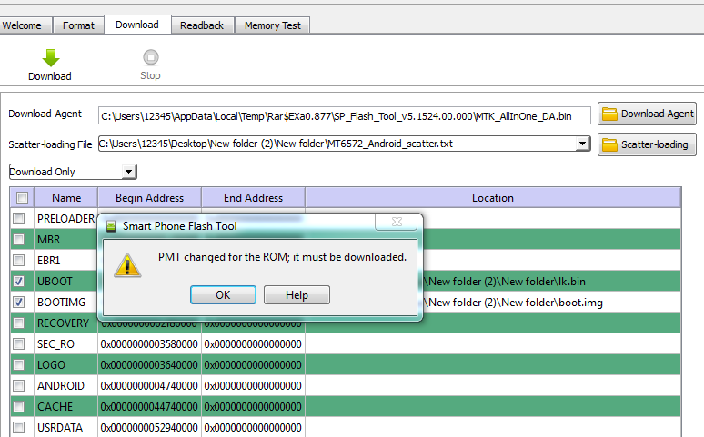
Task: Click ANDROID begin address 0x0000000004740000
Action: coord(149,386)
